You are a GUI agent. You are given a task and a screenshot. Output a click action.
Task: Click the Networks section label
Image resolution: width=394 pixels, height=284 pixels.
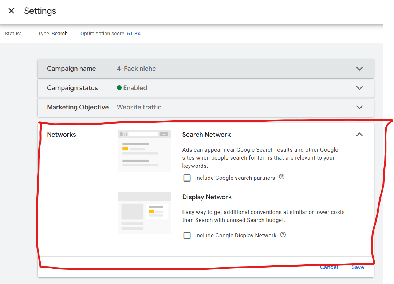[62, 135]
